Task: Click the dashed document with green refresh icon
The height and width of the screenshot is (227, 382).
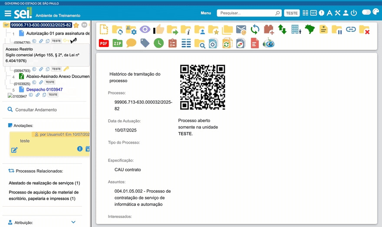Action: click(227, 43)
